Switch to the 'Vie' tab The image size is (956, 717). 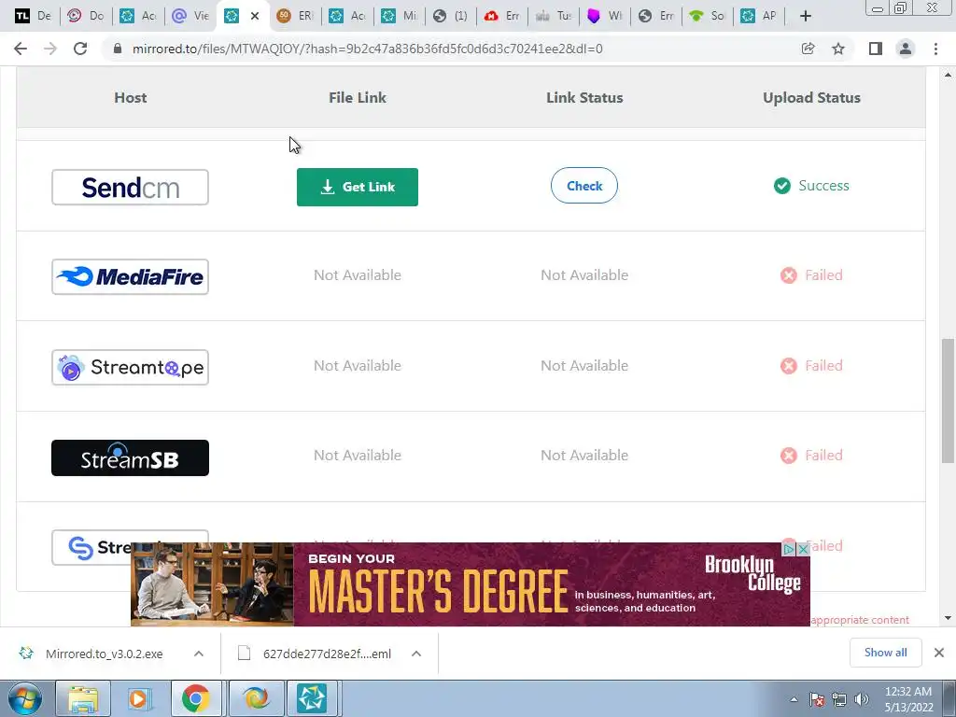click(190, 17)
